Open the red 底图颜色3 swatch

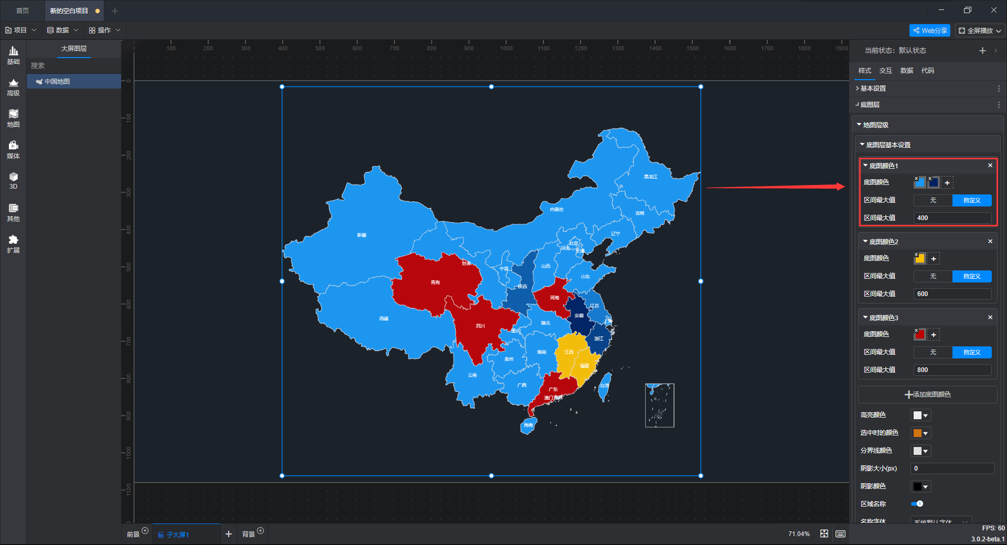point(919,334)
